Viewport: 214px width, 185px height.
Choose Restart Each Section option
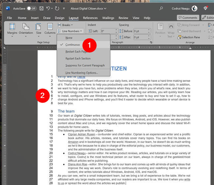(84, 58)
